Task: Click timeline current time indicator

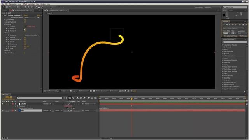Action: click(x=132, y=99)
